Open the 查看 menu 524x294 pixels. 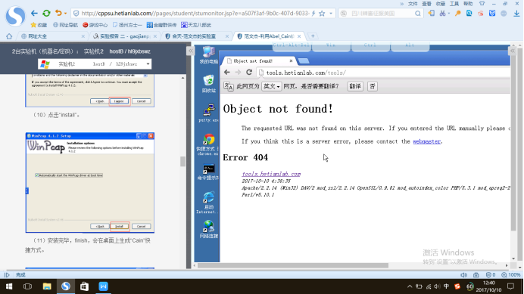pyautogui.click(x=427, y=4)
